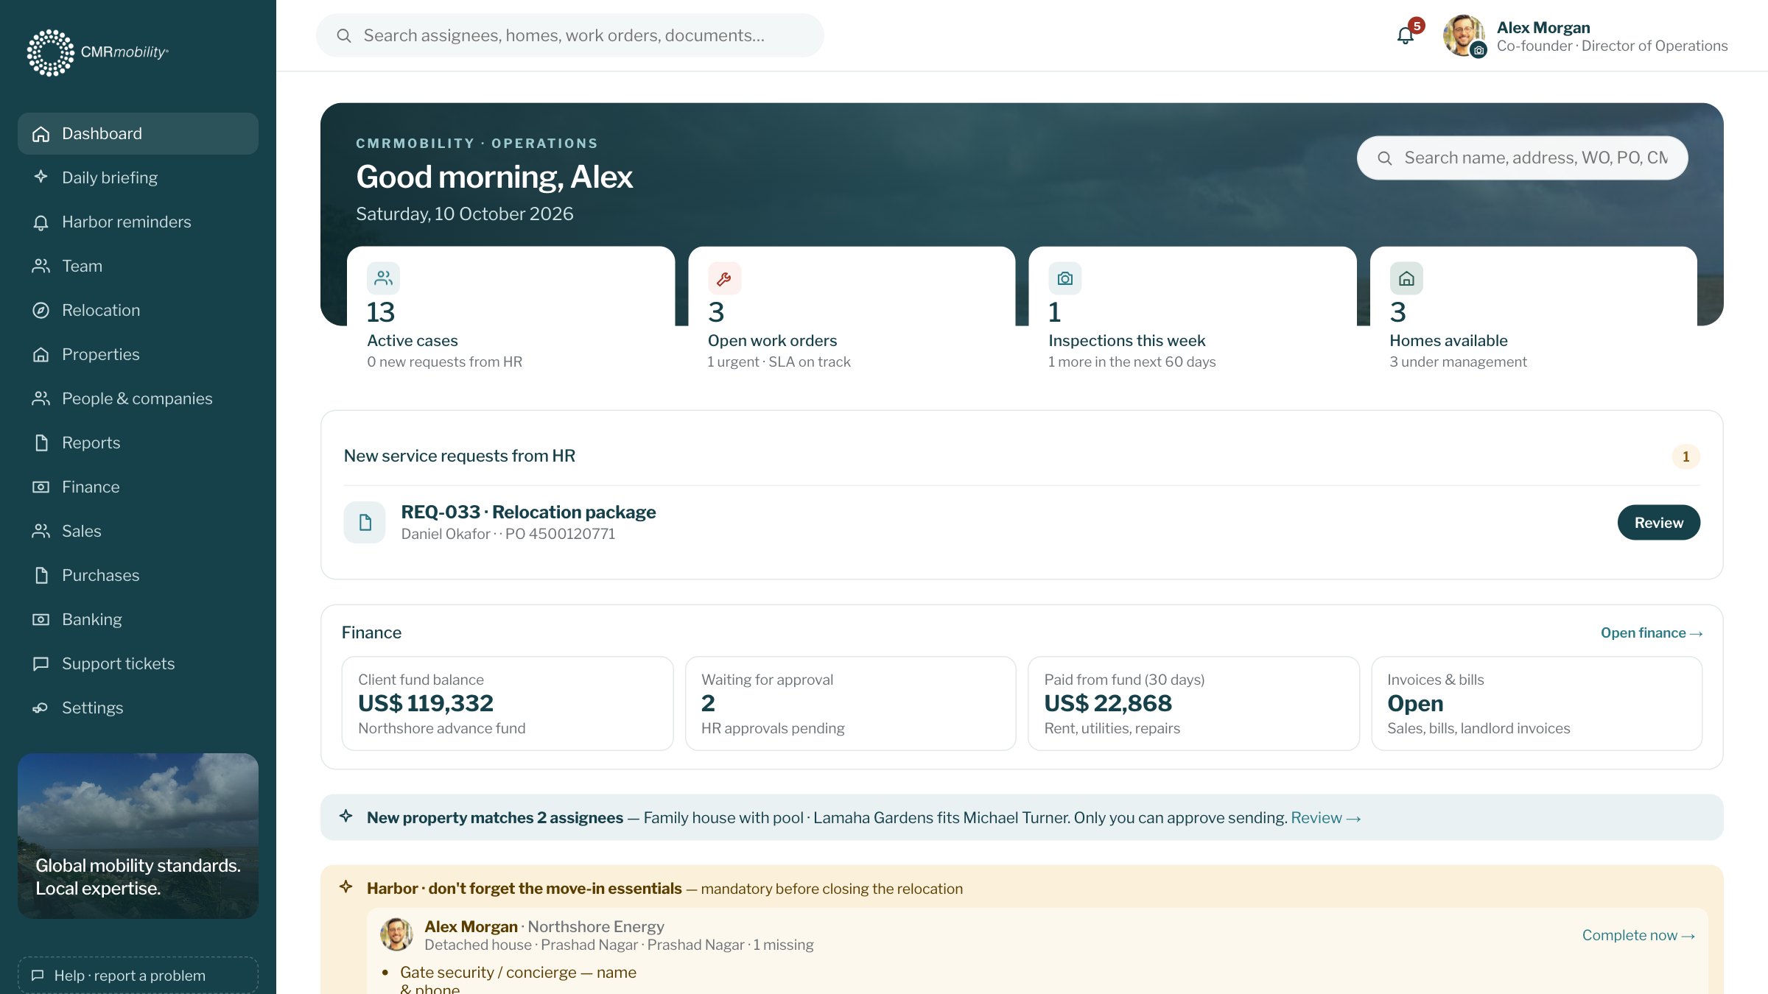This screenshot has width=1768, height=994.
Task: Click the Complete now link
Action: click(1638, 935)
